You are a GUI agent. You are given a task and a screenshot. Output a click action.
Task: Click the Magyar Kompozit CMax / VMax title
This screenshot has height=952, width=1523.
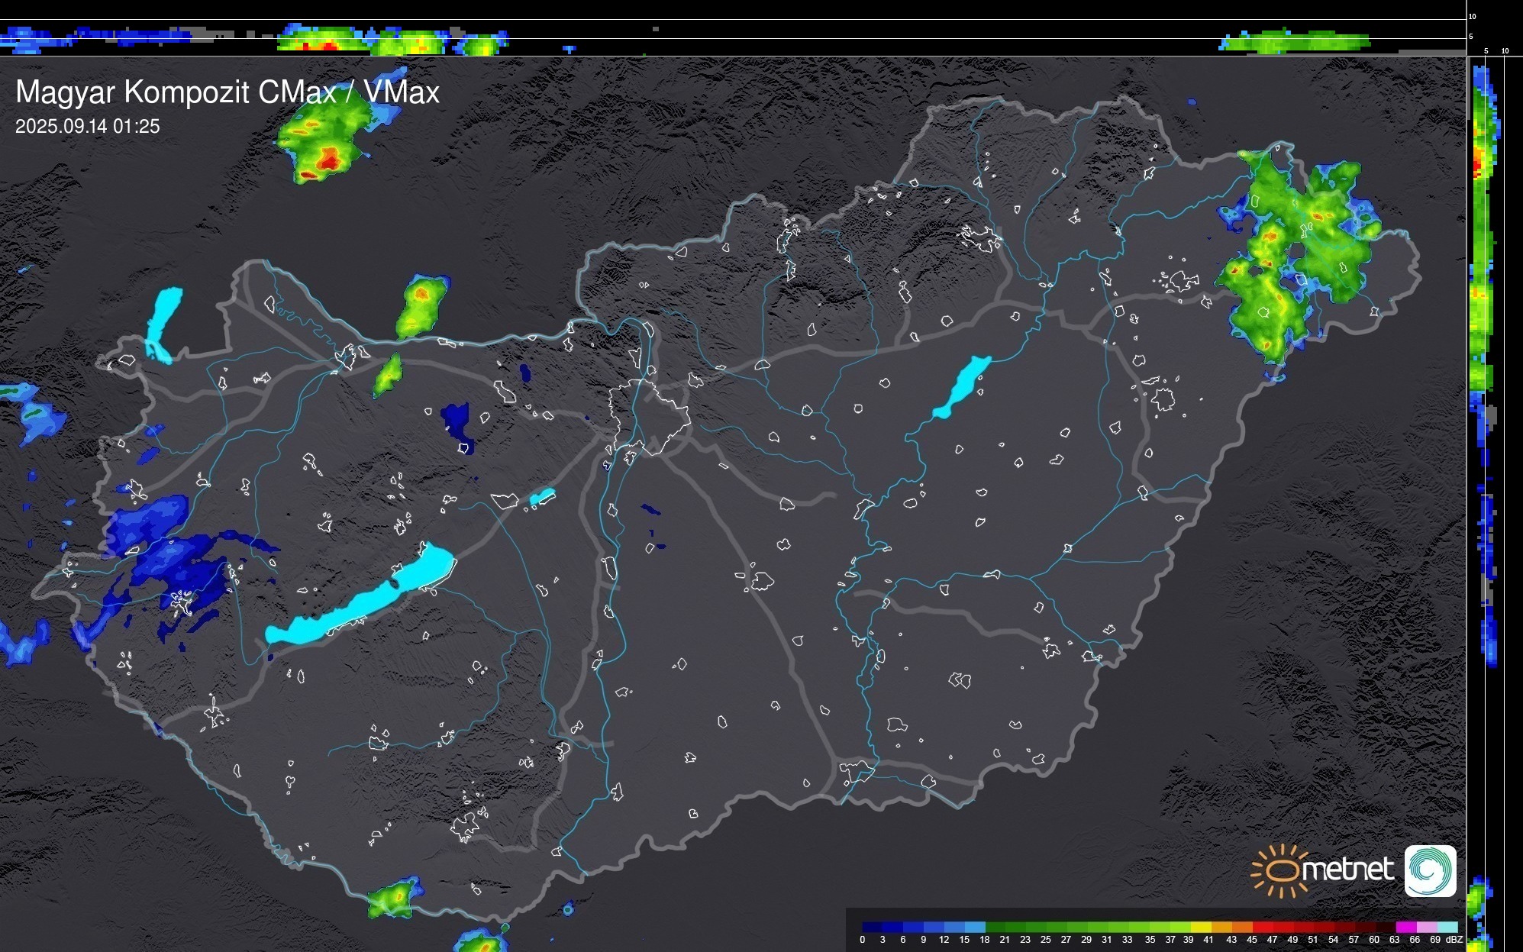pos(227,92)
